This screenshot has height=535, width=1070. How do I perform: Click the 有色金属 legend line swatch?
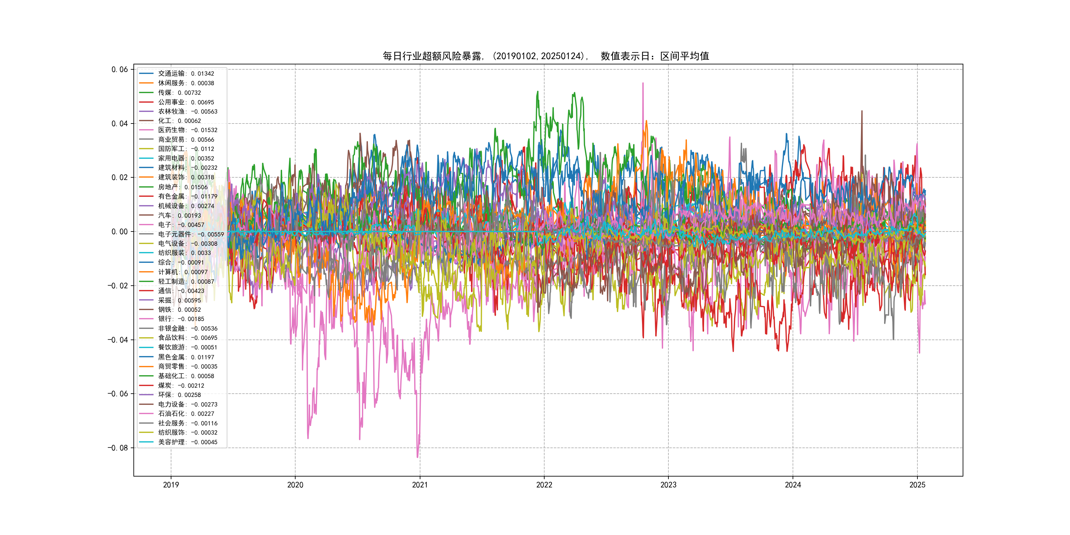pyautogui.click(x=146, y=196)
